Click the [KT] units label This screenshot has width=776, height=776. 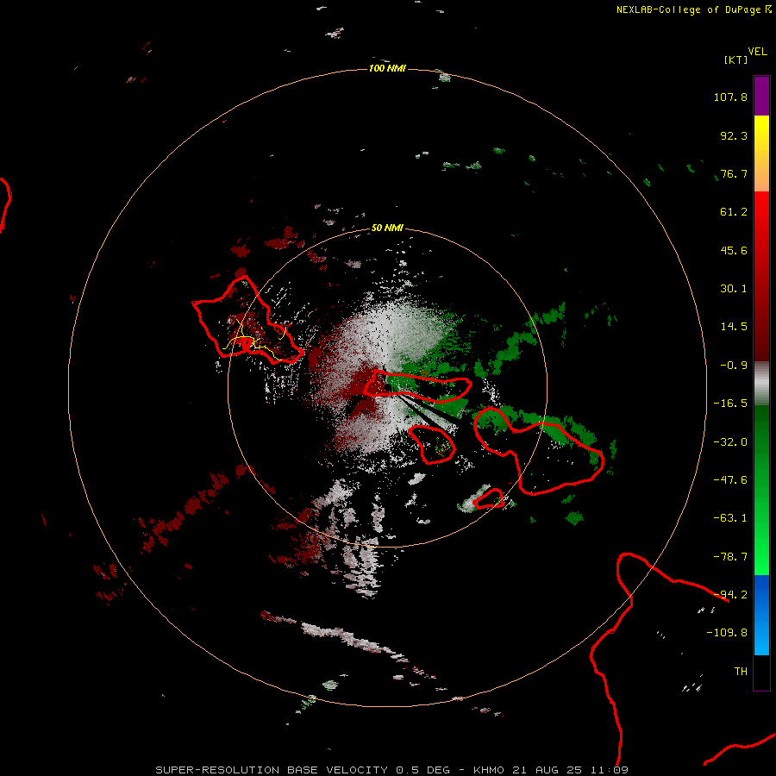pos(736,59)
